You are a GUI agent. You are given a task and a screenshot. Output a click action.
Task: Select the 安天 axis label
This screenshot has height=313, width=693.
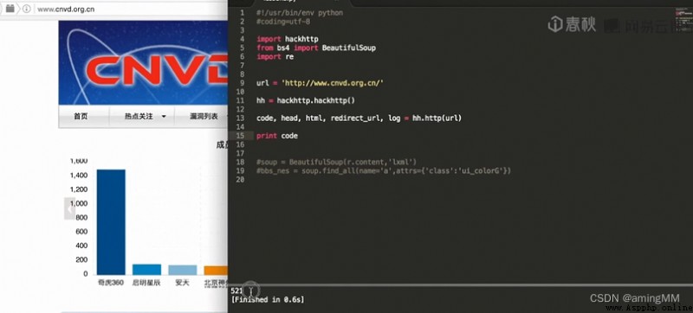click(x=183, y=283)
